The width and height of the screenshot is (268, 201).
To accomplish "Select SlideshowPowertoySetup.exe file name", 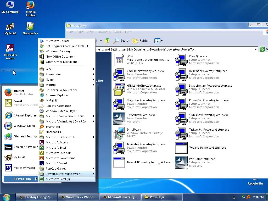I will tap(209, 115).
